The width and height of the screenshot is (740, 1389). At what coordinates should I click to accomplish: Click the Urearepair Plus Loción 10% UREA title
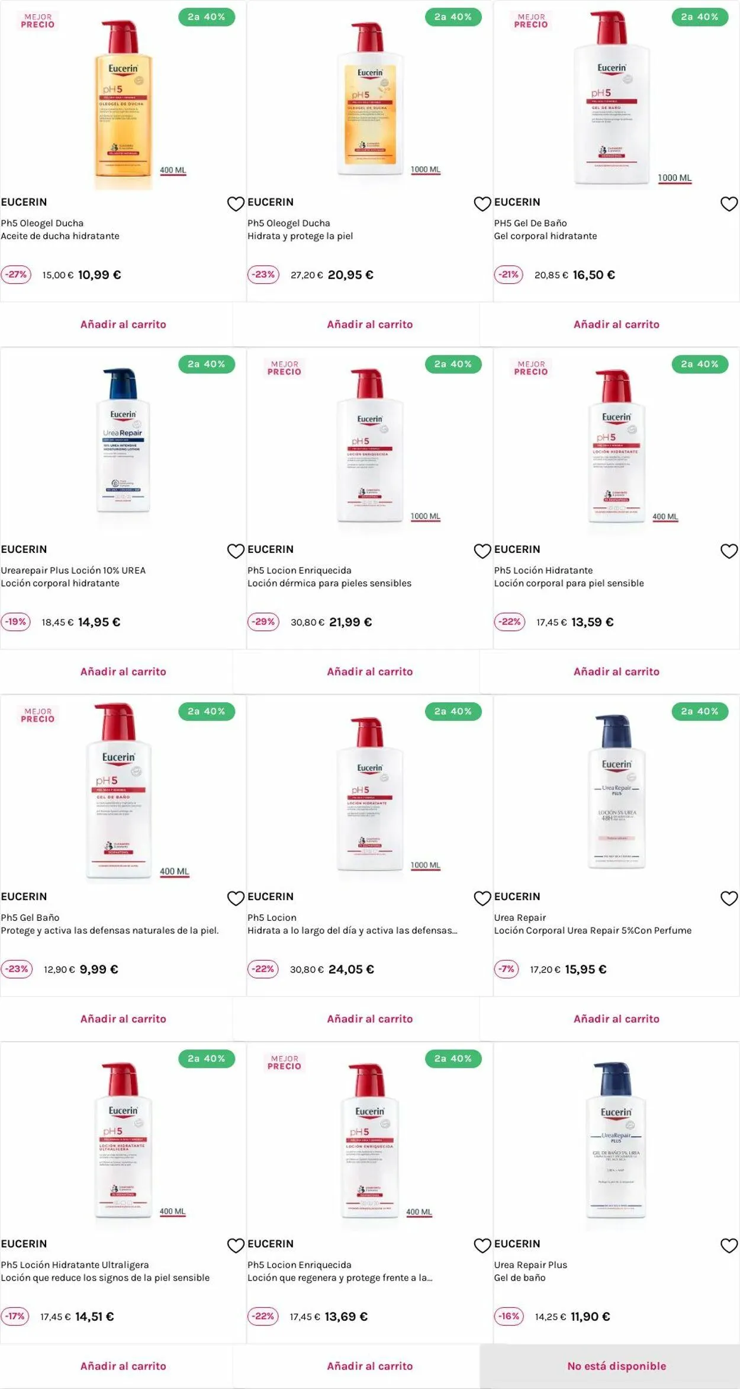click(x=73, y=570)
